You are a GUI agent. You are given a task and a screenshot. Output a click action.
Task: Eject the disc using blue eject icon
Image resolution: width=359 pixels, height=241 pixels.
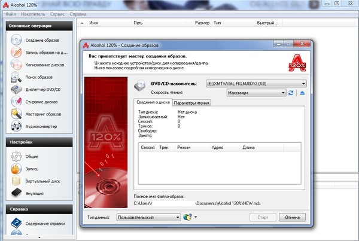click(302, 93)
